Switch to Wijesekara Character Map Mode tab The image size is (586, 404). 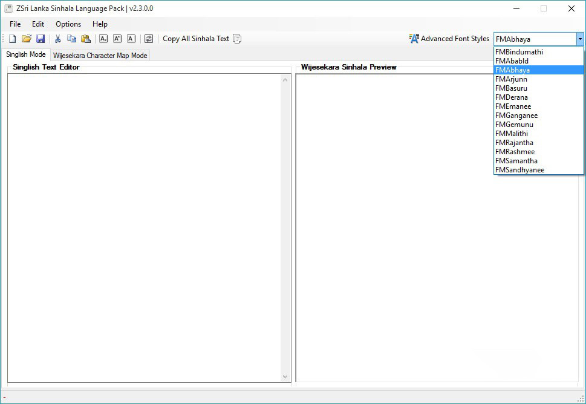click(100, 55)
